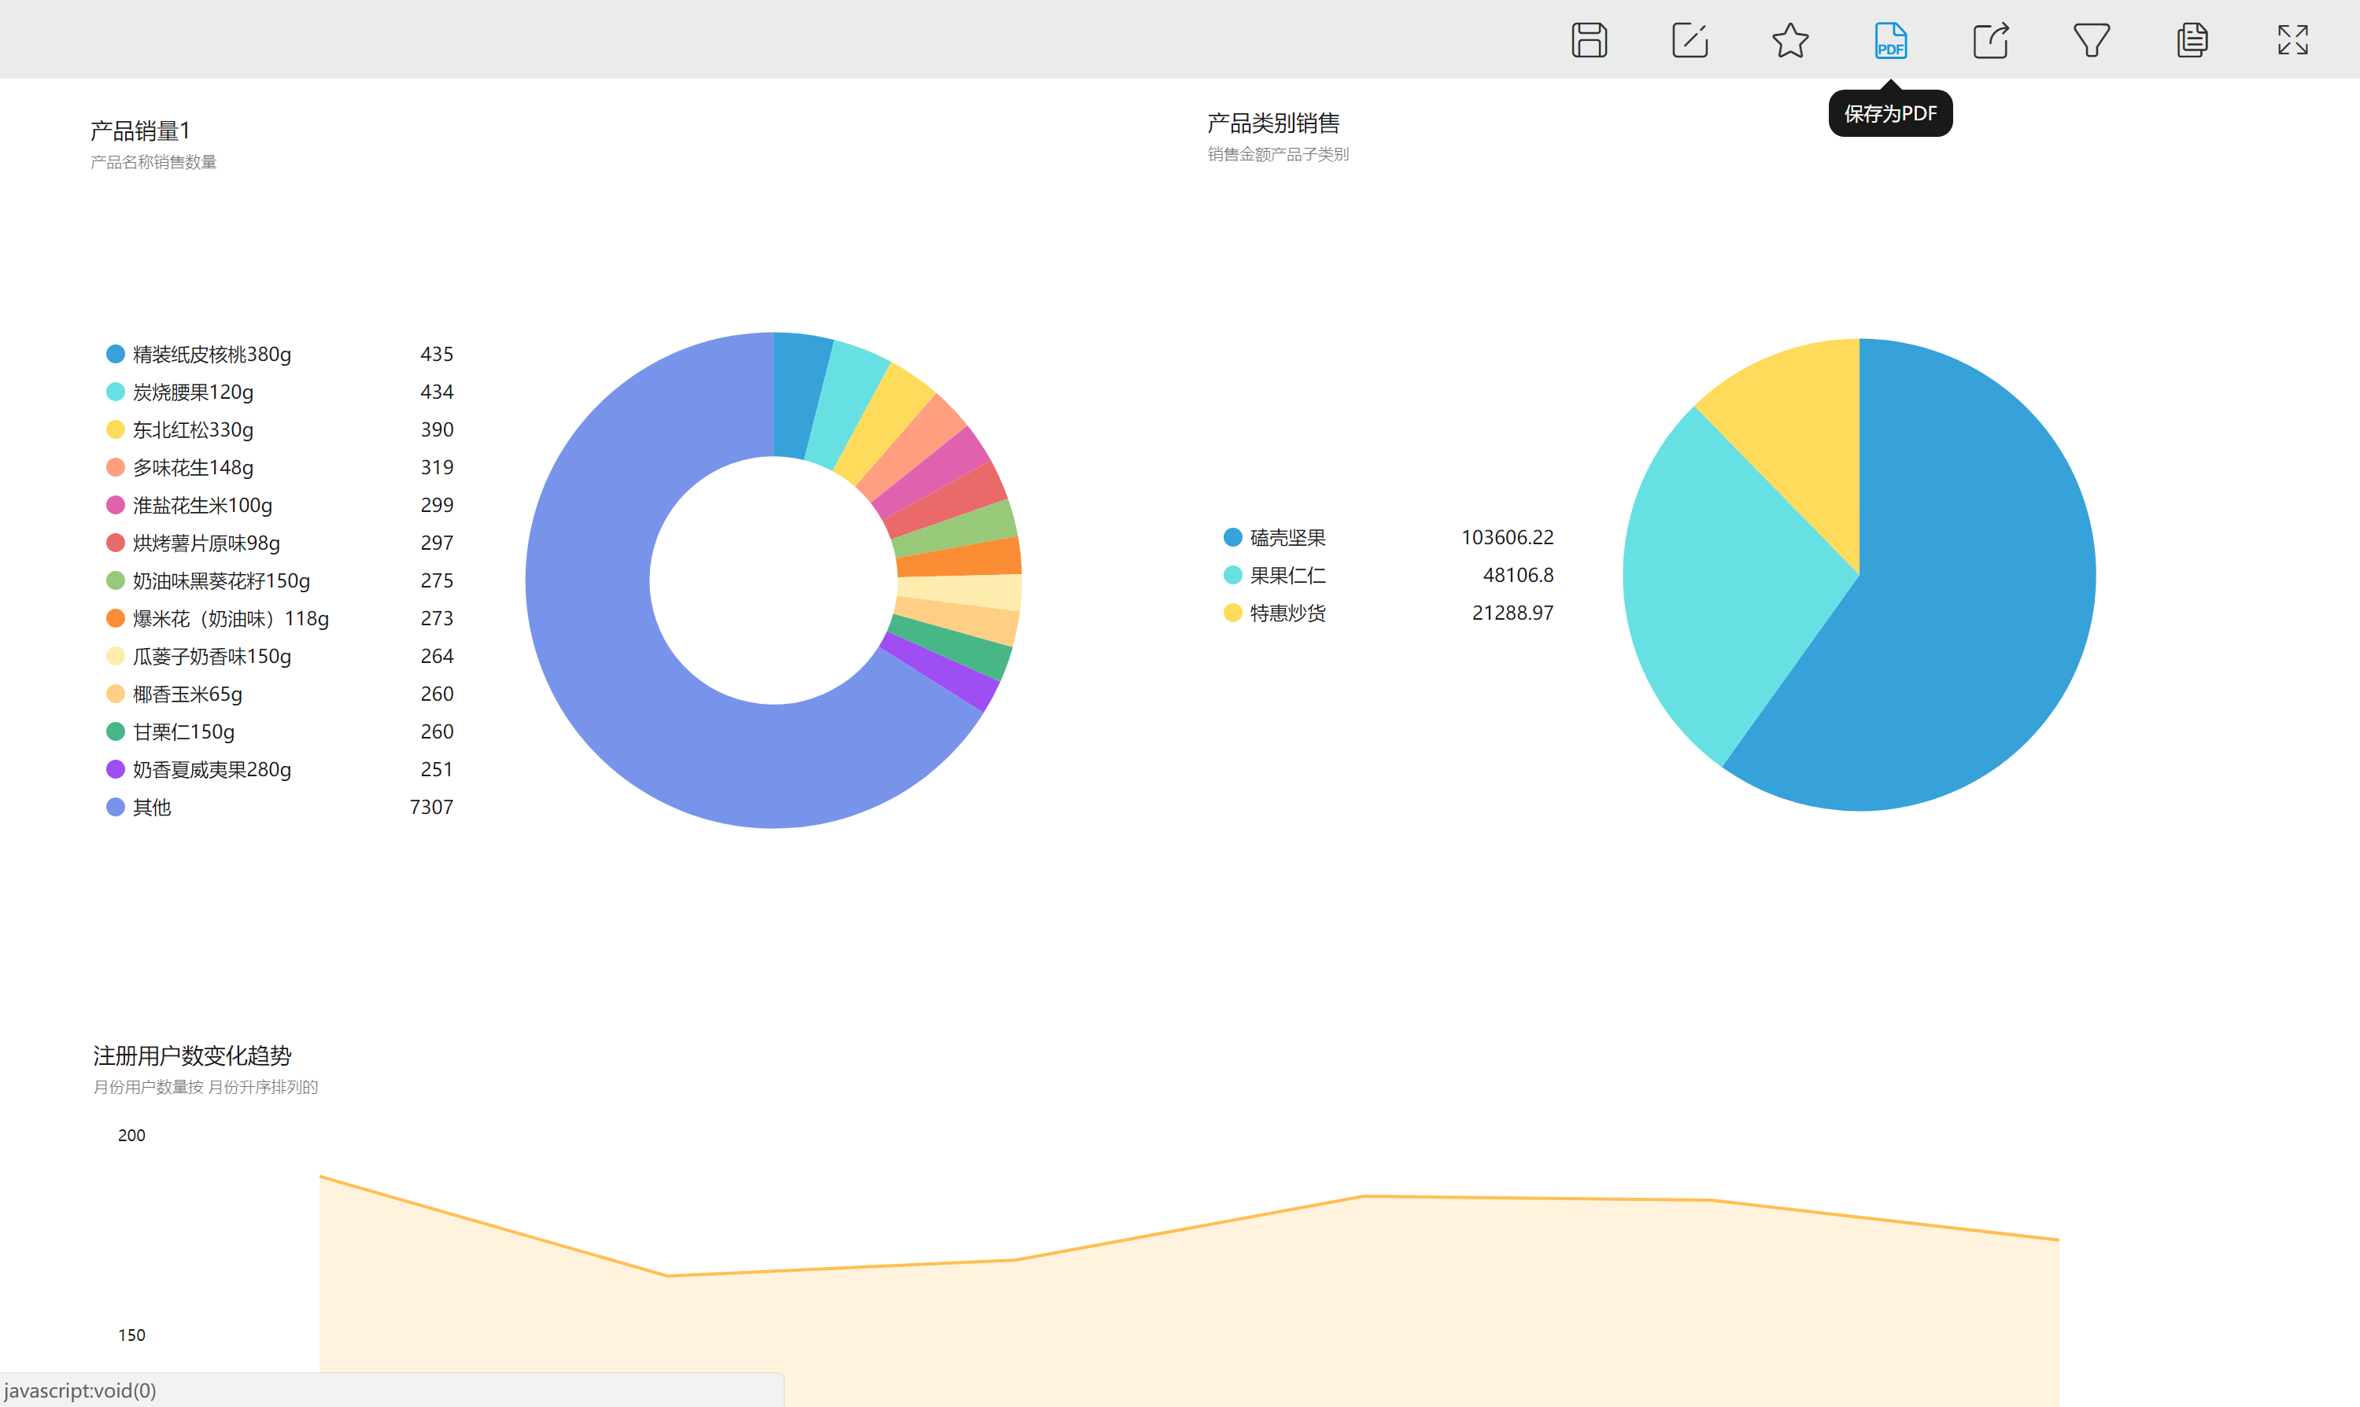The width and height of the screenshot is (2360, 1407).
Task: Open the edit dashboard pencil icon
Action: click(x=1690, y=40)
